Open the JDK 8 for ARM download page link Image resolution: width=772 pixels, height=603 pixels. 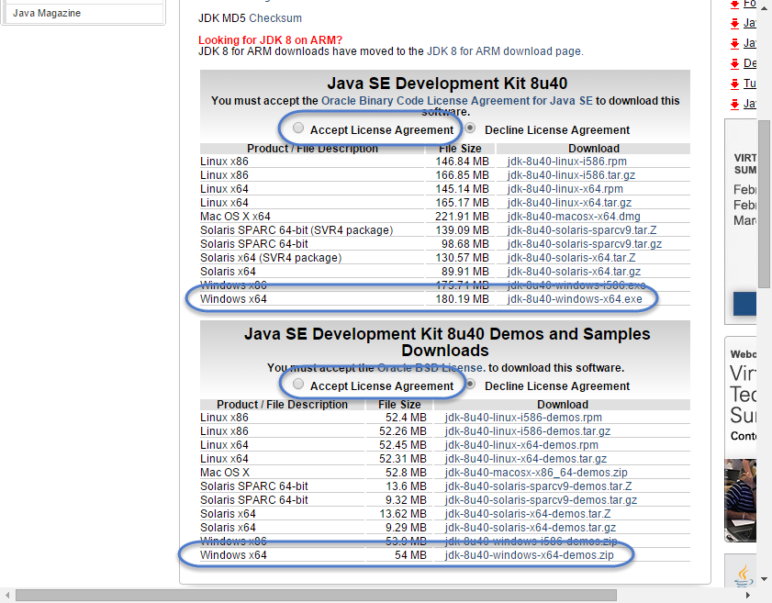[504, 51]
